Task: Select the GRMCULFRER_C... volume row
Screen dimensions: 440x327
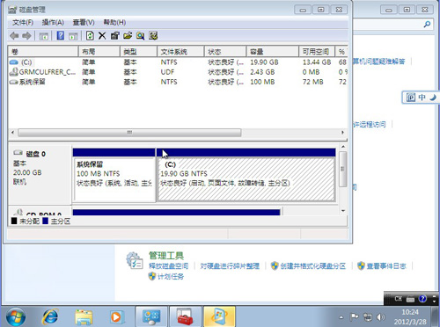Action: (x=178, y=72)
